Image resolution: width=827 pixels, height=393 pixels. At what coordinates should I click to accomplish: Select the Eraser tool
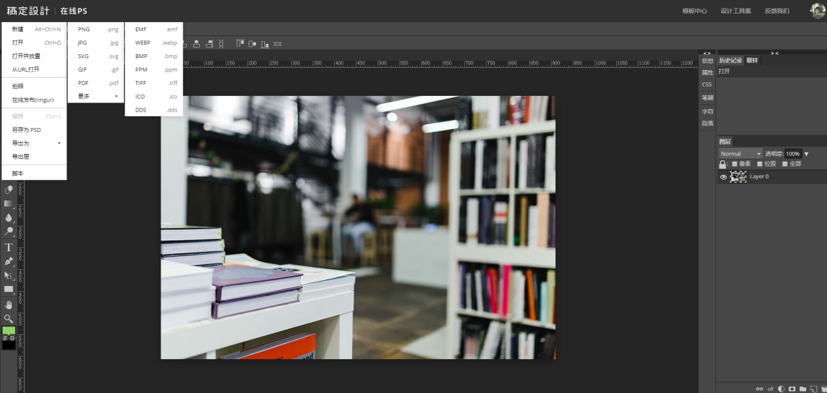click(8, 189)
